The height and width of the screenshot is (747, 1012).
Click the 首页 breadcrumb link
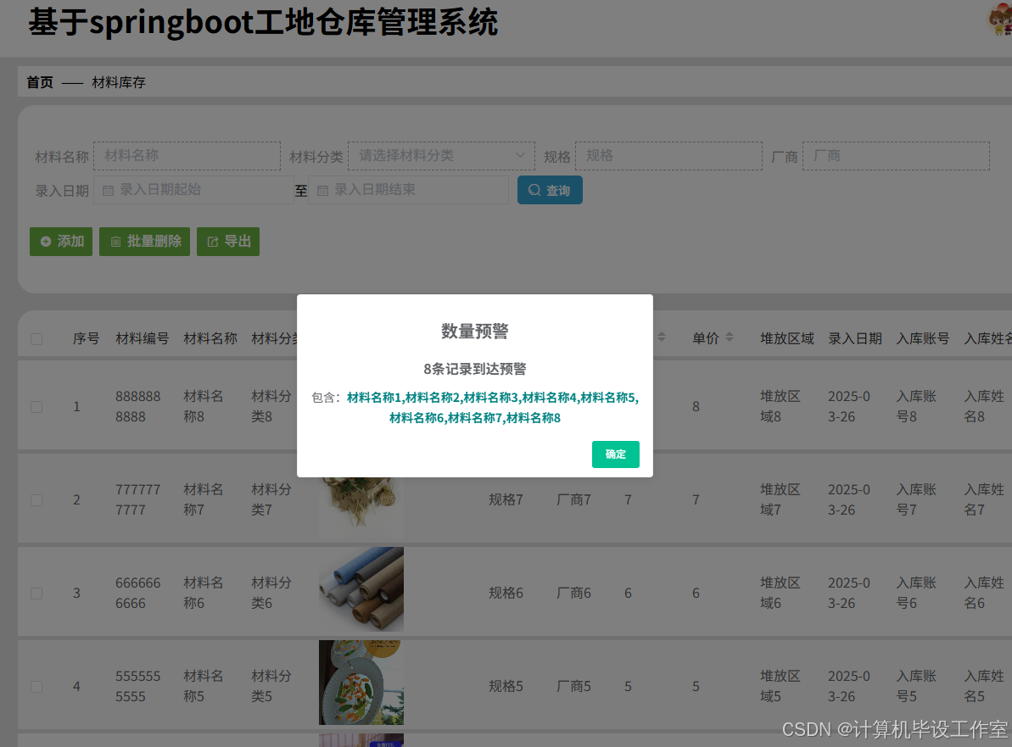[x=40, y=82]
